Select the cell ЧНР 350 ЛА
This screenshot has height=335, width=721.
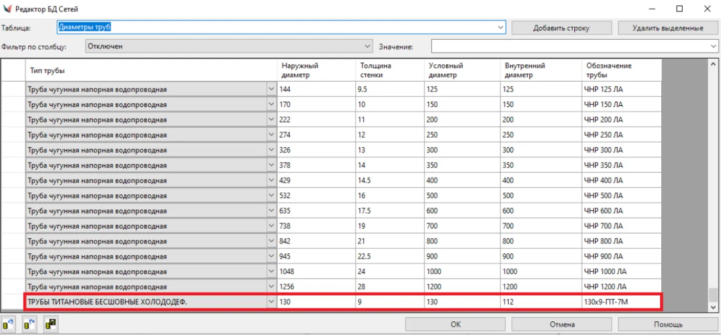[622, 165]
